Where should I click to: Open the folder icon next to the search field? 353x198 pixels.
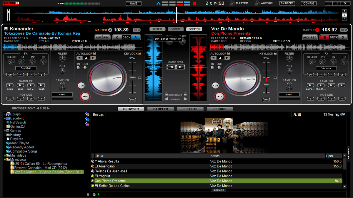[x=299, y=114]
